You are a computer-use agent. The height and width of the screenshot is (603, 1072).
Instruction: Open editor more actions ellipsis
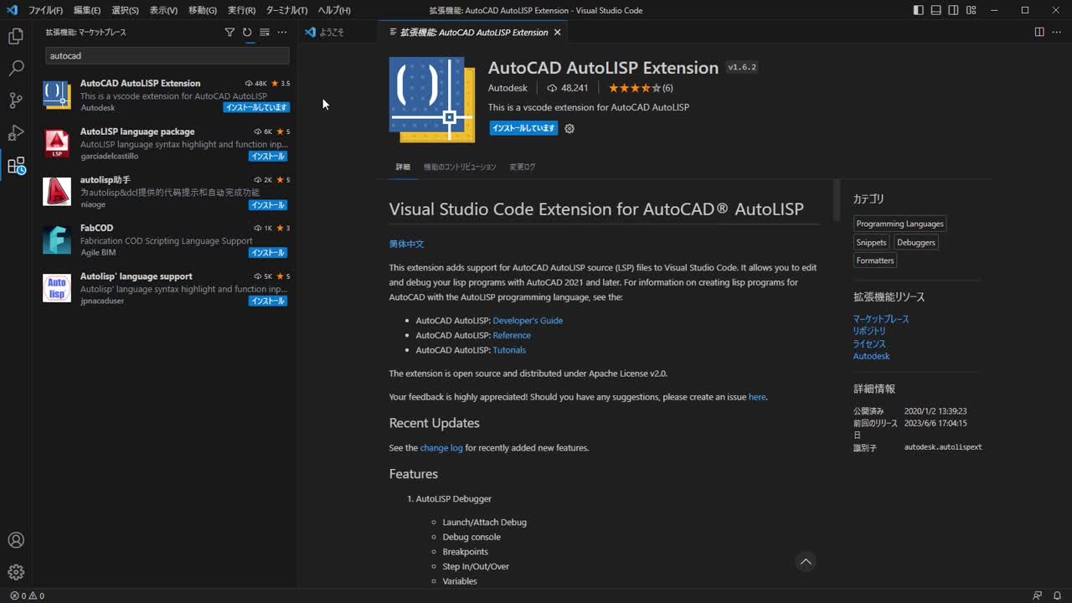point(1057,32)
